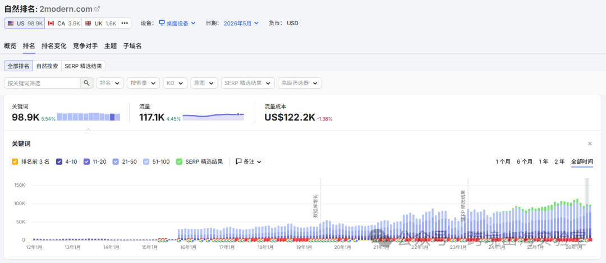Toggle the 11-20 positions checkbox
The height and width of the screenshot is (263, 606).
(x=86, y=162)
